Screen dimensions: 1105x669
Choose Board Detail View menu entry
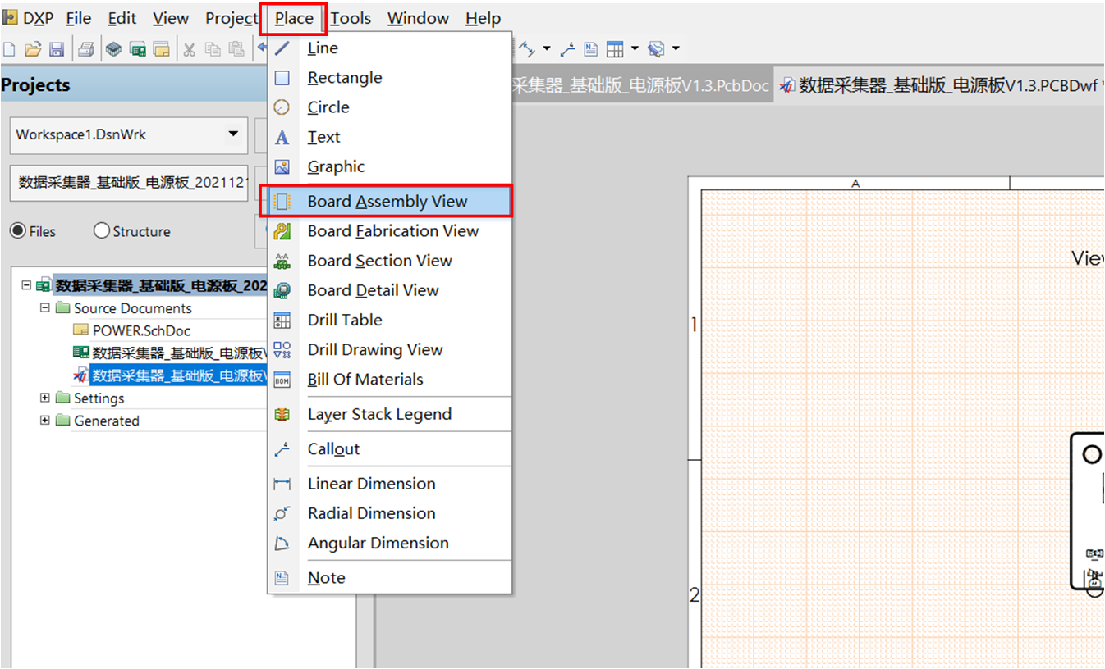(390, 290)
